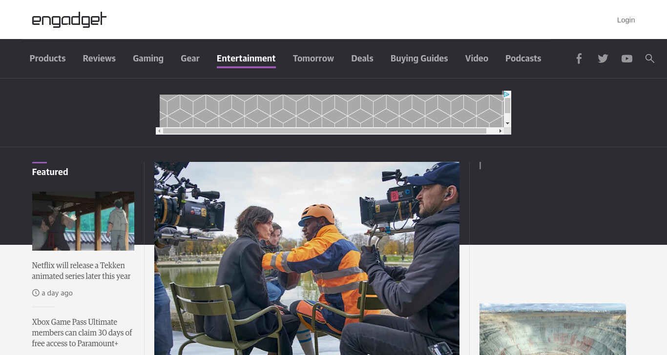667x355 pixels.
Task: Go to the Podcasts section
Action: click(523, 59)
